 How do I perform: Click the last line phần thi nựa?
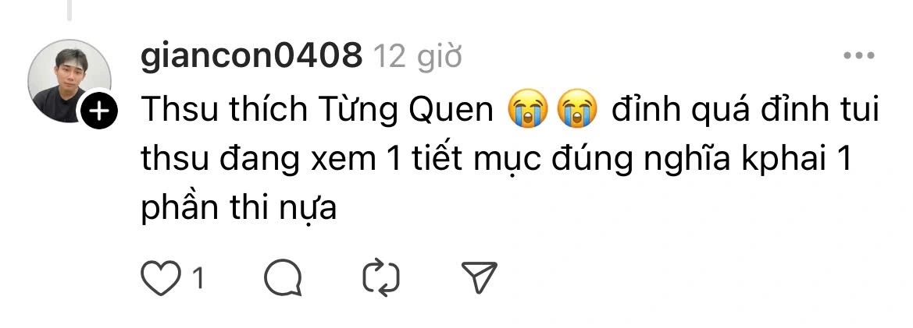coord(239,208)
